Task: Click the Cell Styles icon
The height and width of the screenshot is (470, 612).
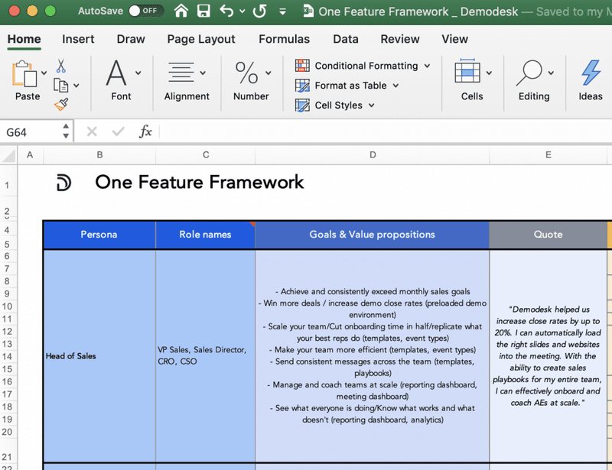Action: 301,105
